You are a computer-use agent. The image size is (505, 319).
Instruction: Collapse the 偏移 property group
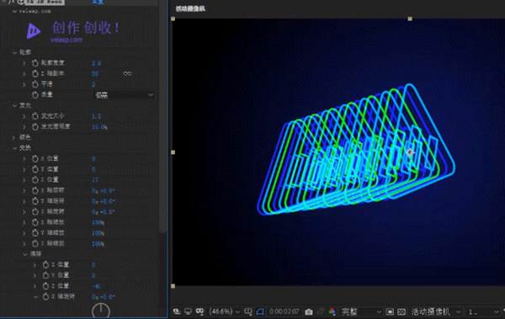[x=24, y=254]
